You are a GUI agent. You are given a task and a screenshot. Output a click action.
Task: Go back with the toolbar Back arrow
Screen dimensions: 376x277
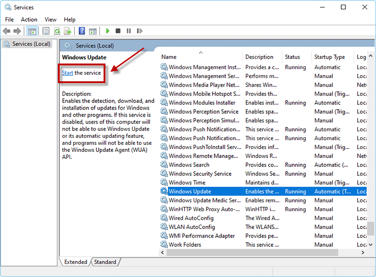pyautogui.click(x=7, y=31)
